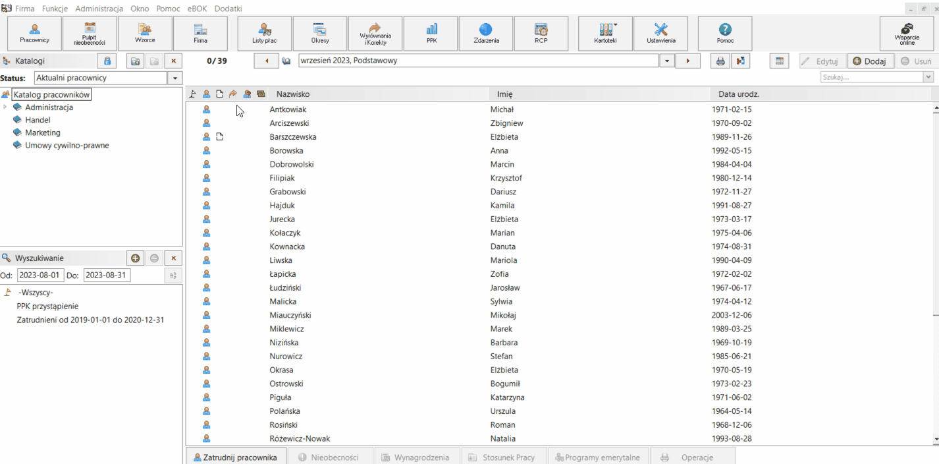939x464 pixels.
Task: Click the padlock icon in Katalogi panel
Action: [107, 61]
